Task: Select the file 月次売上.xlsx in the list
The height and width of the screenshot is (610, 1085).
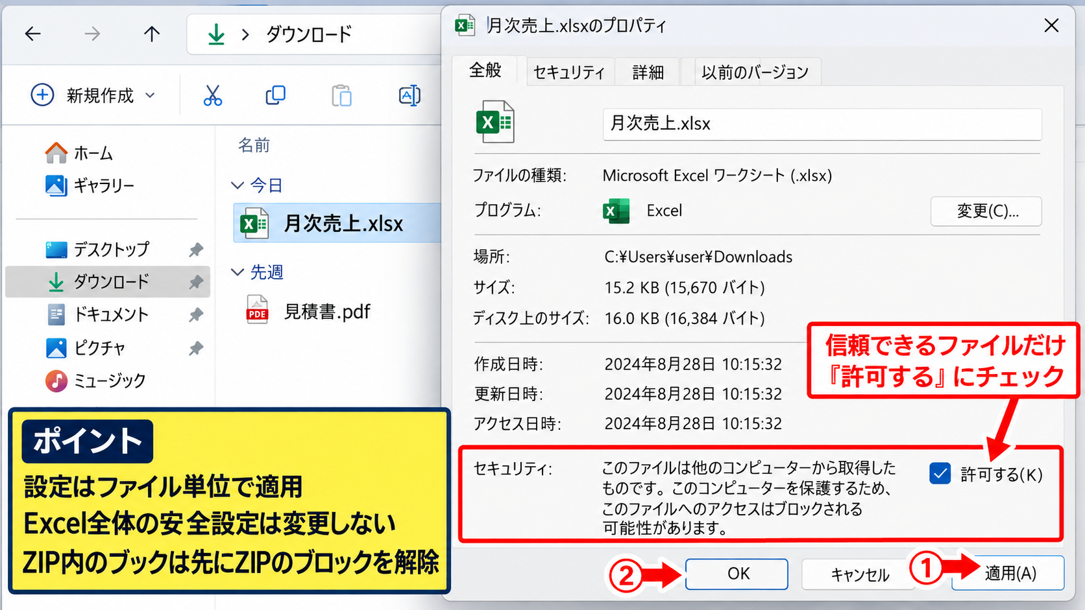Action: (337, 223)
